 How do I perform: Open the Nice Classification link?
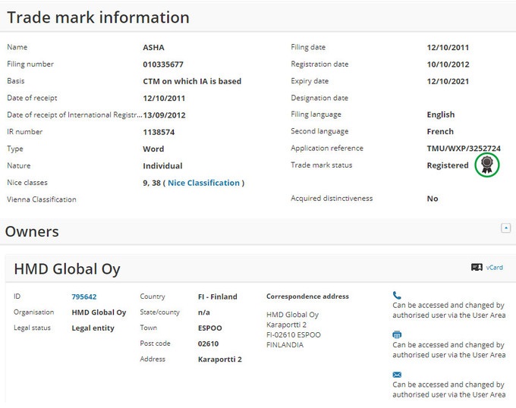203,183
